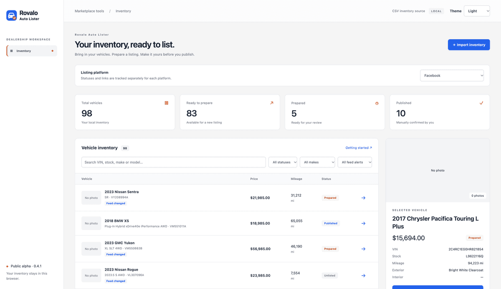Click the Feed changed tag on Nissan Sentra
This screenshot has width=501, height=289.
tap(116, 203)
